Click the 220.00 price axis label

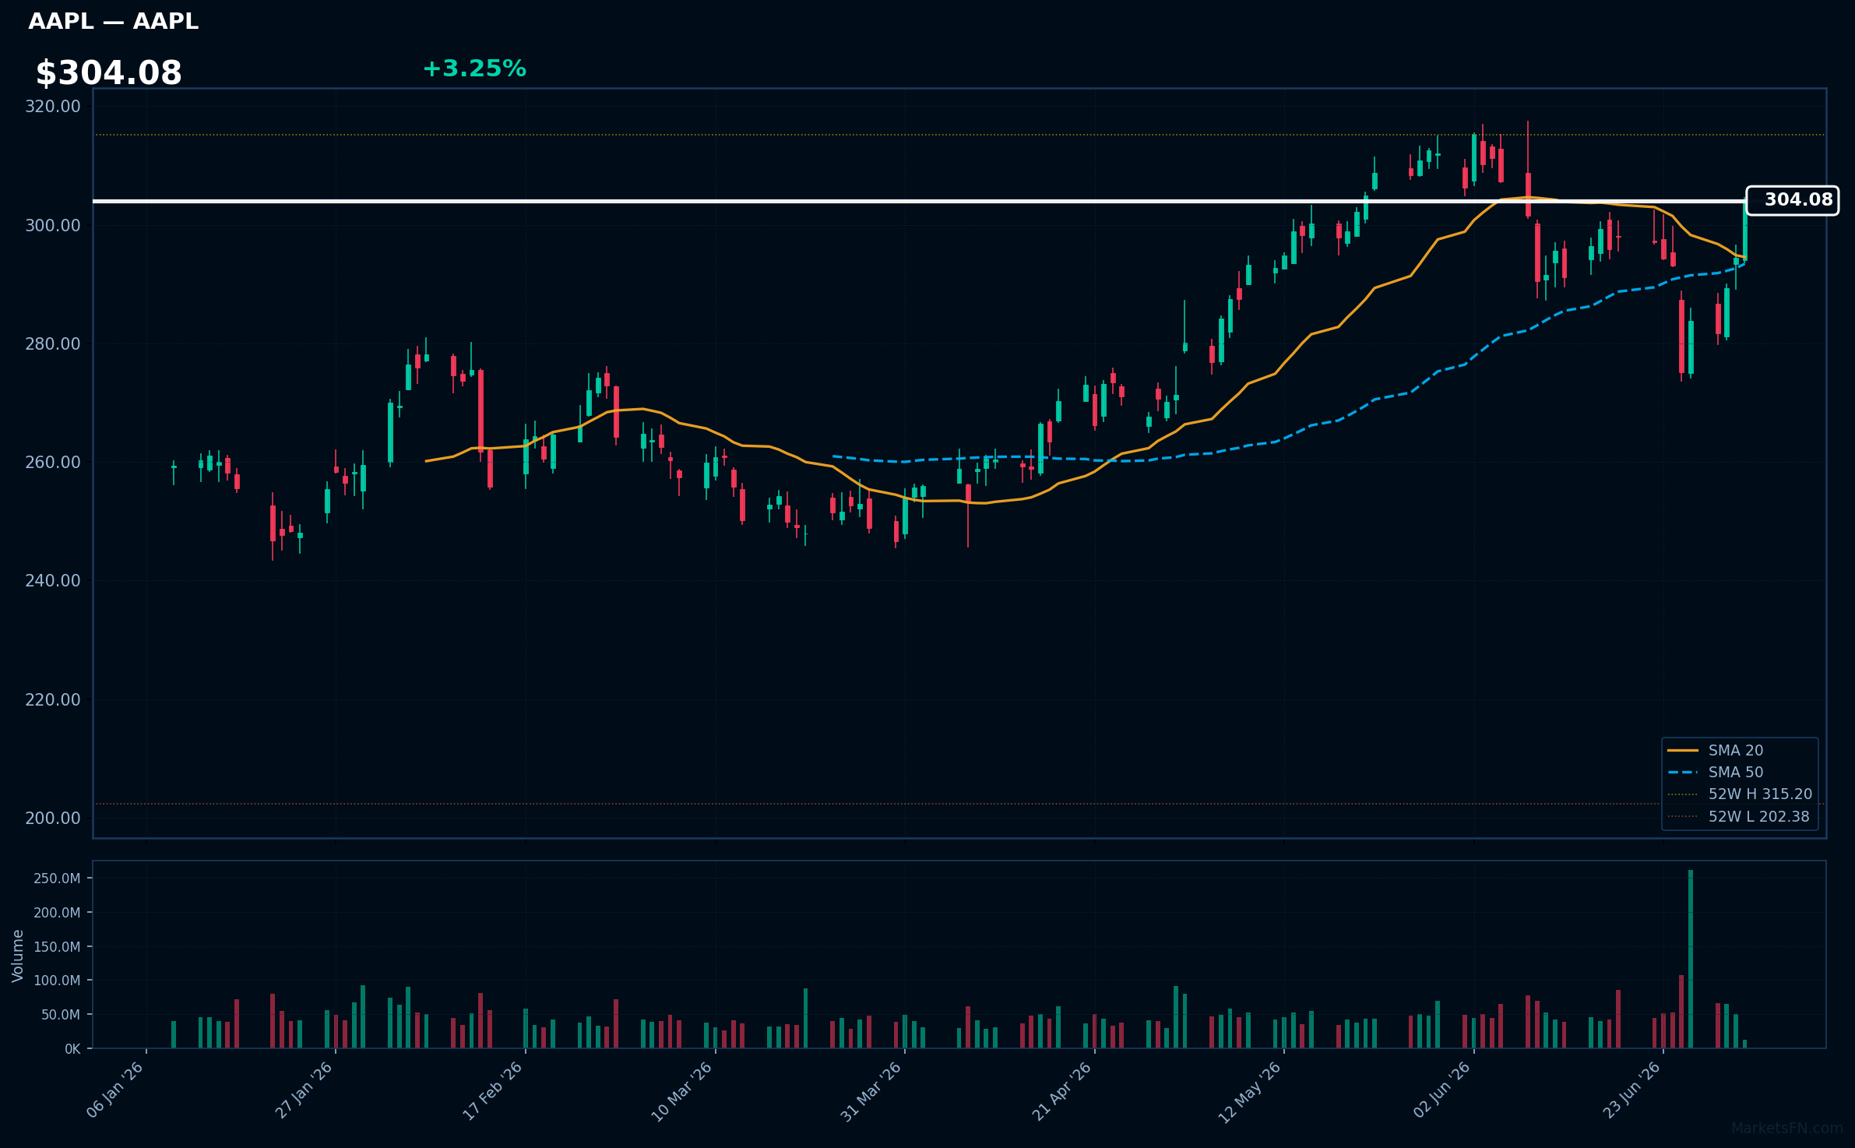click(53, 699)
